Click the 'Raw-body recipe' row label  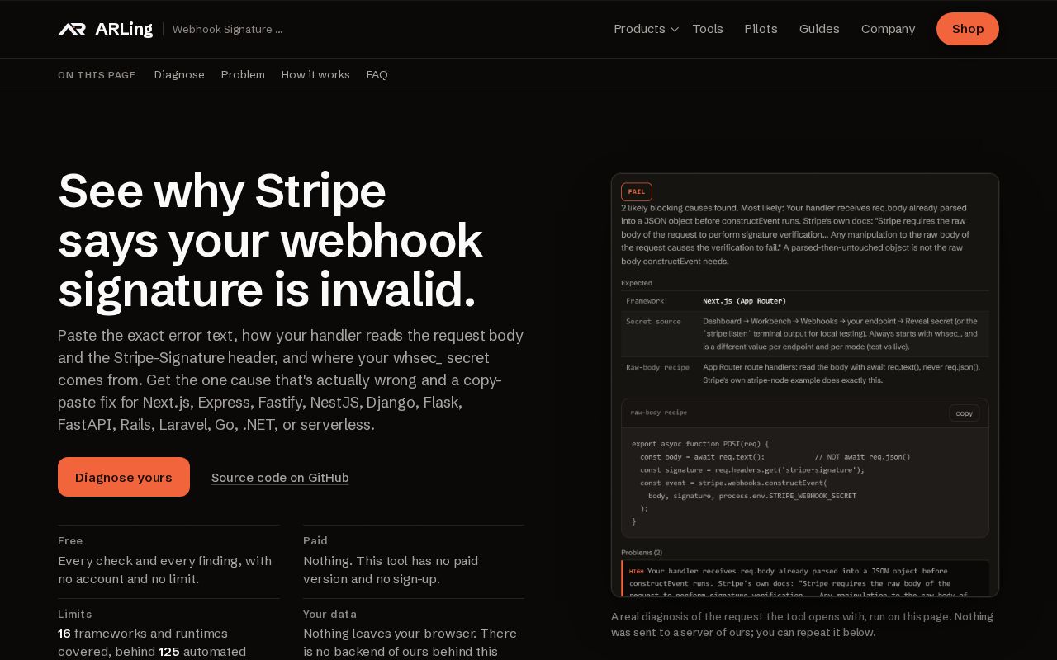click(657, 367)
